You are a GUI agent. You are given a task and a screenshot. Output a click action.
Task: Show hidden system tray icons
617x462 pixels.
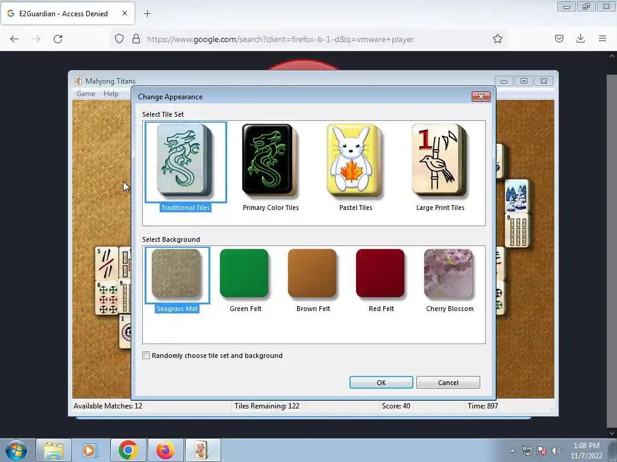click(512, 451)
